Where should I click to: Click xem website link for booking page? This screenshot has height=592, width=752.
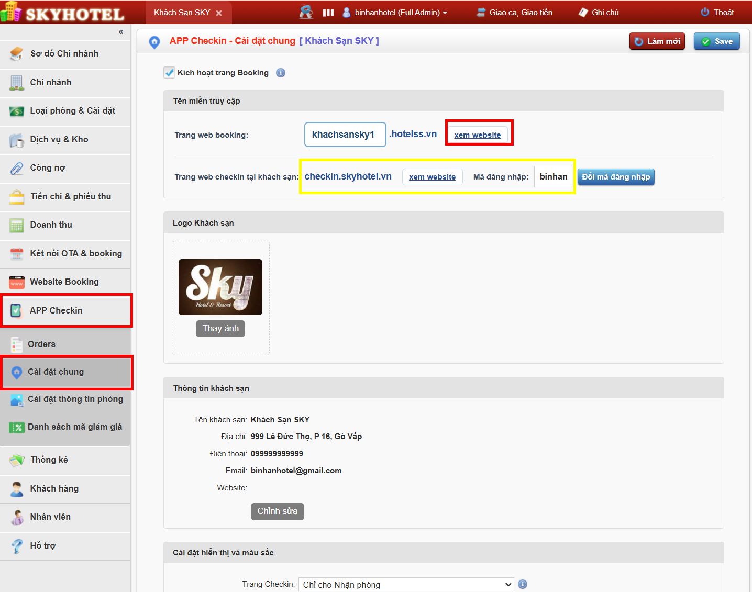pyautogui.click(x=478, y=135)
